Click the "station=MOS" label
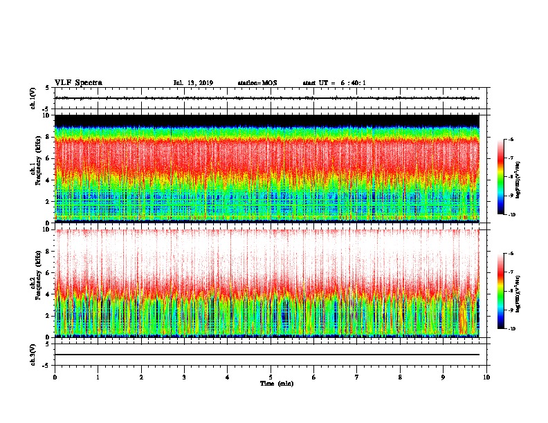This screenshot has height=423, width=548. [x=257, y=83]
